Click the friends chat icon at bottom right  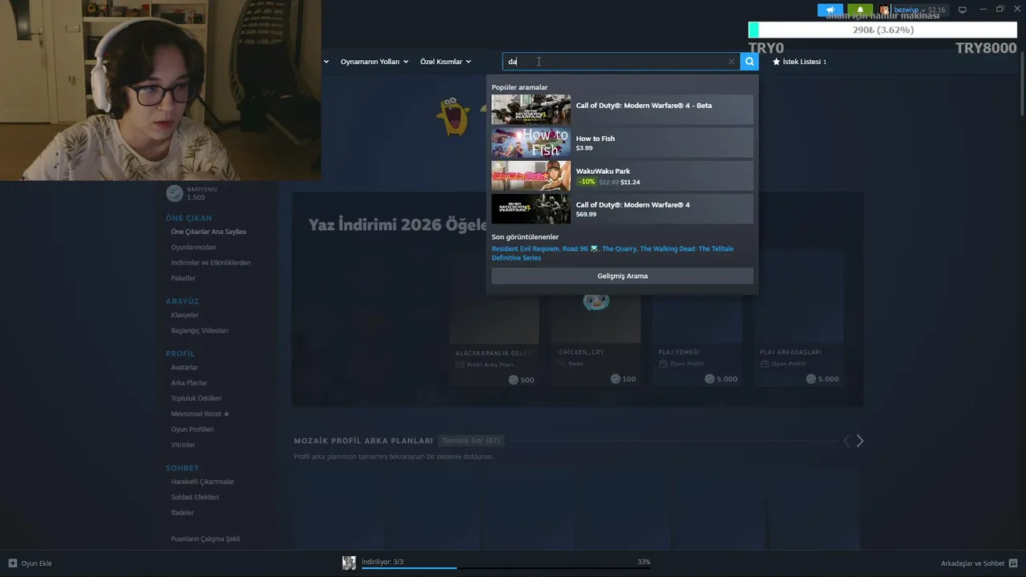point(1013,563)
